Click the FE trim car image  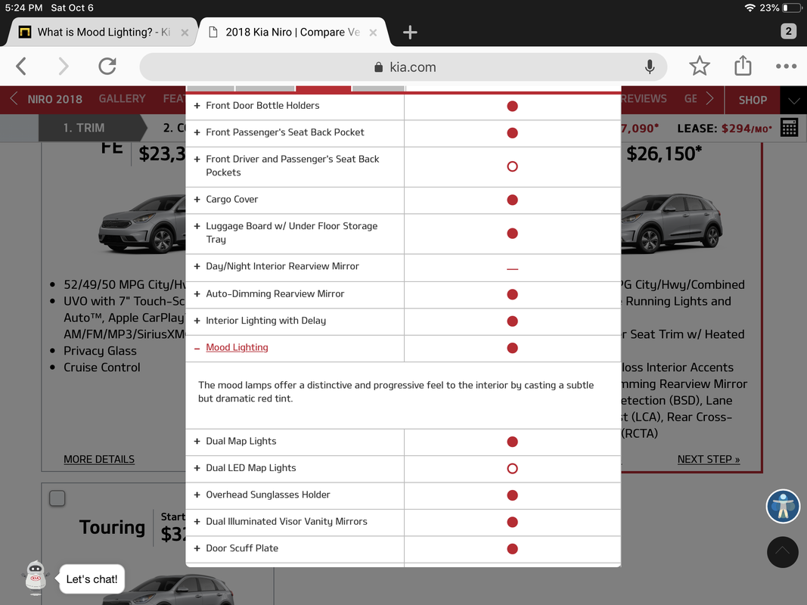click(141, 224)
